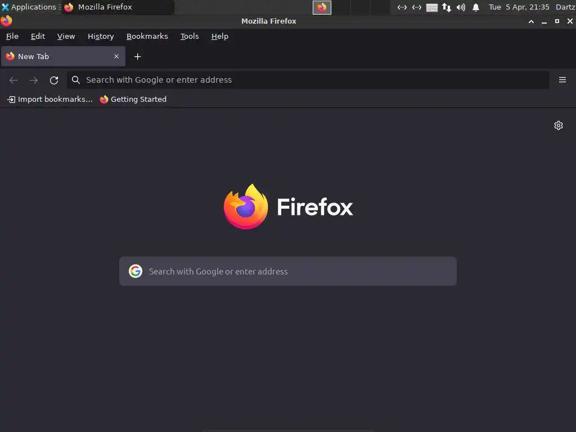
Task: Open new tab with plus button
Action: click(137, 57)
